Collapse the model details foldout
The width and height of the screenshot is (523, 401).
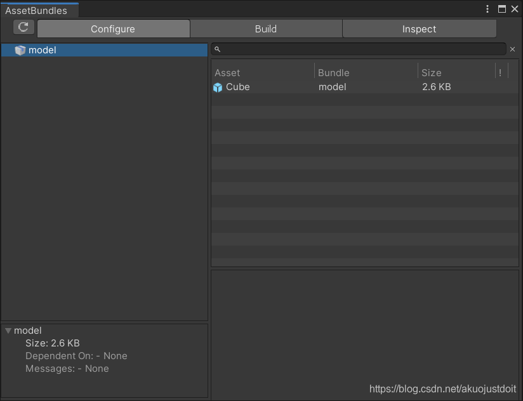[x=8, y=331]
